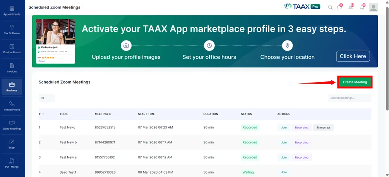Open the Custom Forms sidebar icon
The height and width of the screenshot is (177, 389).
click(12, 47)
